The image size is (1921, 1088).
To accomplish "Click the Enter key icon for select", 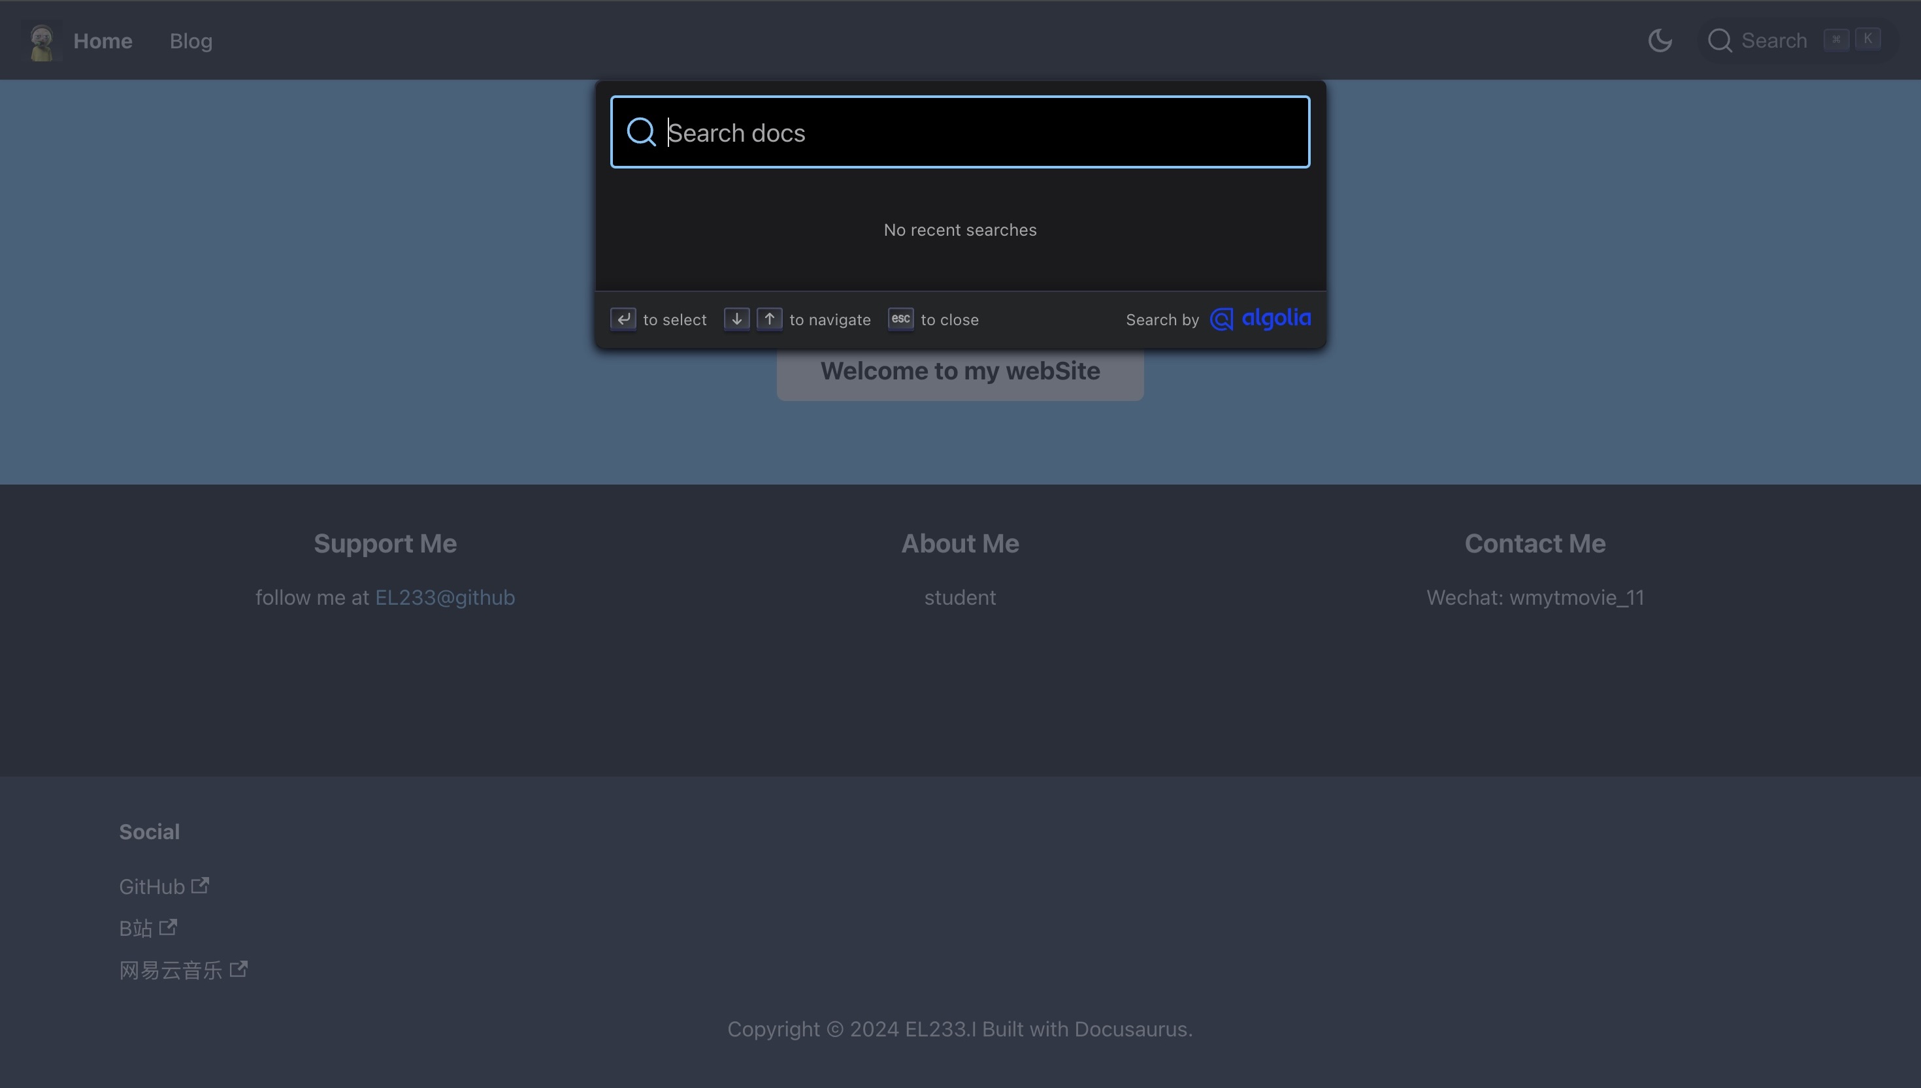I will 623,319.
